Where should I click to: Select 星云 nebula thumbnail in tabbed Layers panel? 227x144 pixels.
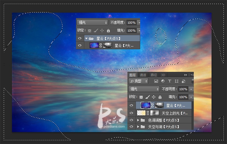point(146,105)
